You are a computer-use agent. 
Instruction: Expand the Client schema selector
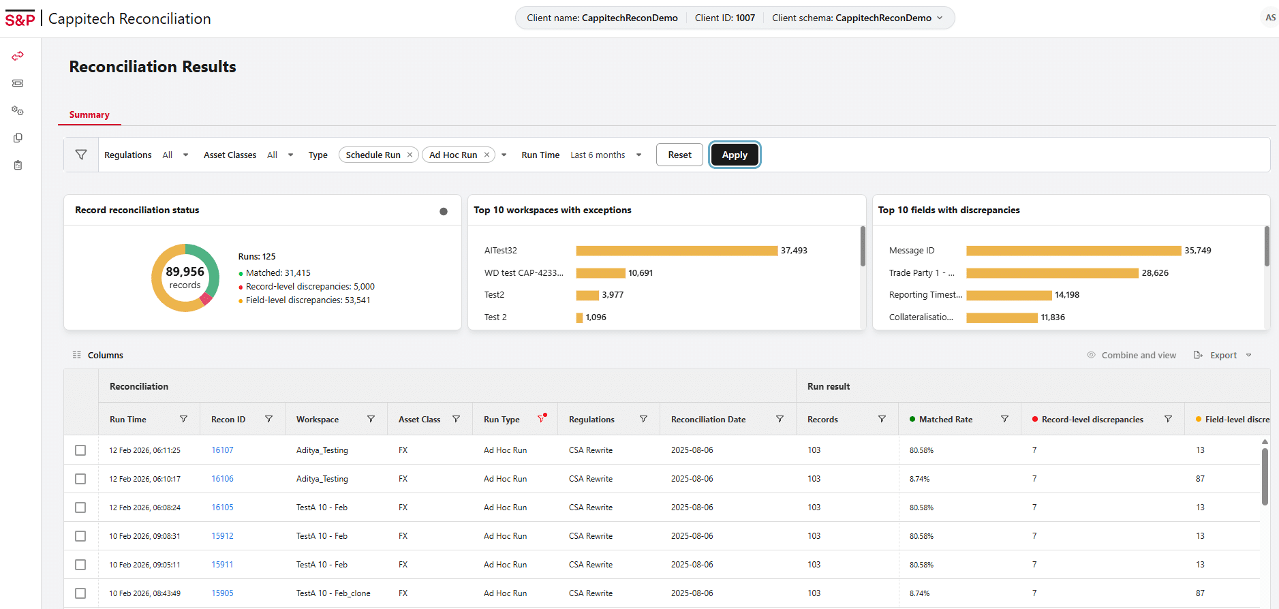coord(940,18)
